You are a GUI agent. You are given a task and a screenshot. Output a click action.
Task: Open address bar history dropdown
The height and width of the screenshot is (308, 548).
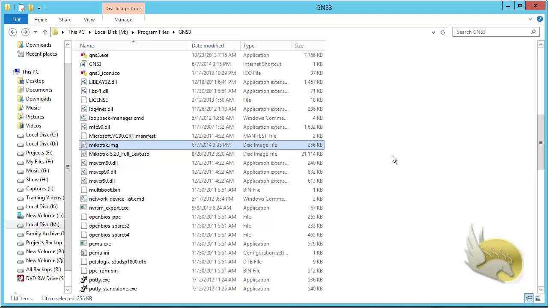point(433,32)
